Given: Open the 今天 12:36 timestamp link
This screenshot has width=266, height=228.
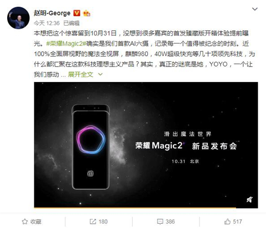Looking at the screenshot, I should click(x=47, y=23).
